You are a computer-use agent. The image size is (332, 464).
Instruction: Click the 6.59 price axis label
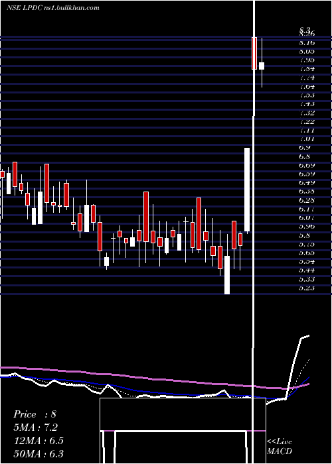click(307, 174)
